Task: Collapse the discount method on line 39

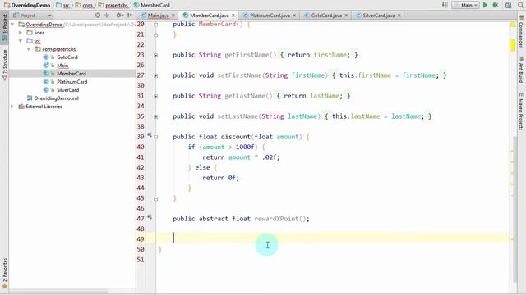Action: pyautogui.click(x=155, y=137)
